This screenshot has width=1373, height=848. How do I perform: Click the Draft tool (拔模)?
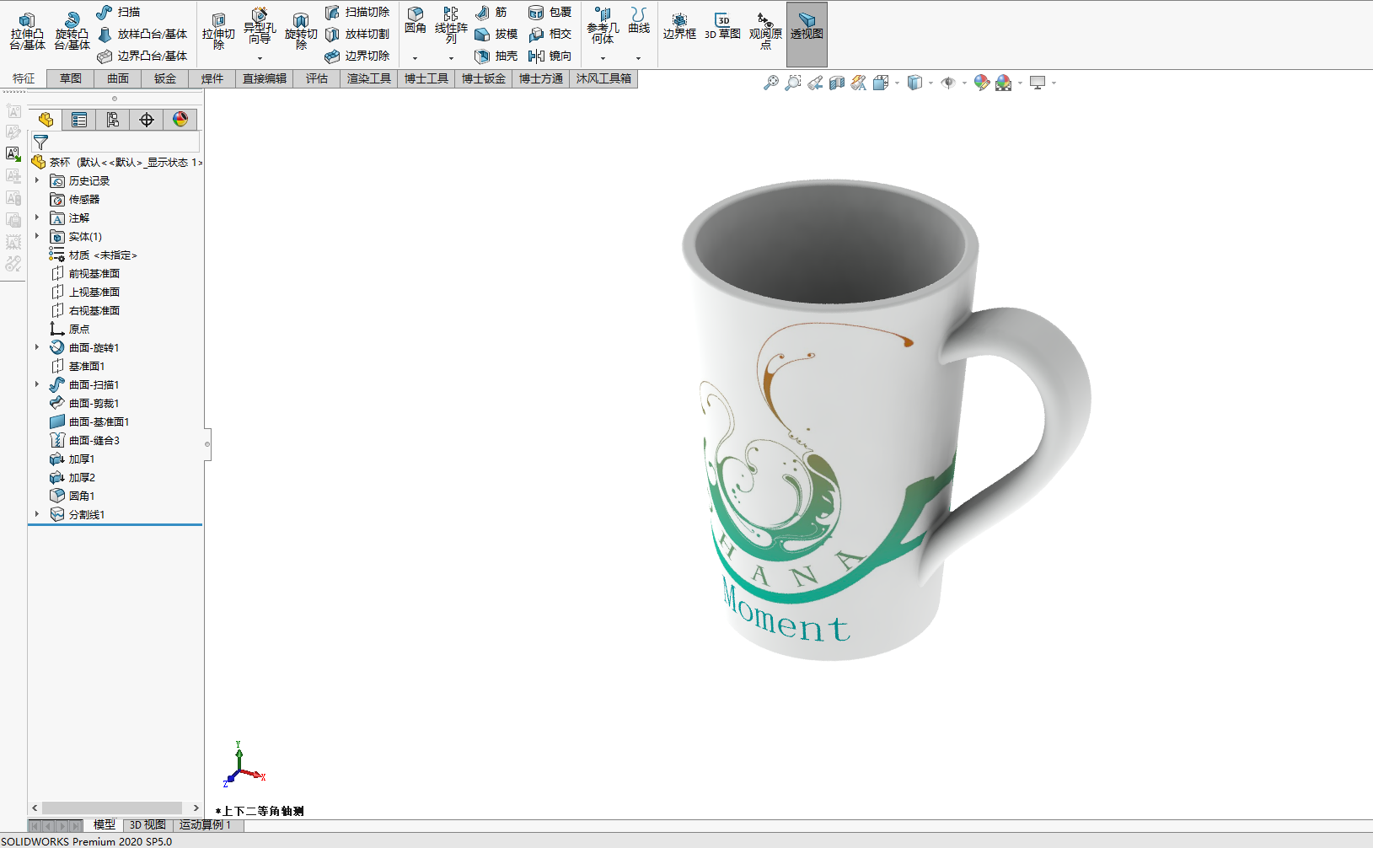pos(496,34)
